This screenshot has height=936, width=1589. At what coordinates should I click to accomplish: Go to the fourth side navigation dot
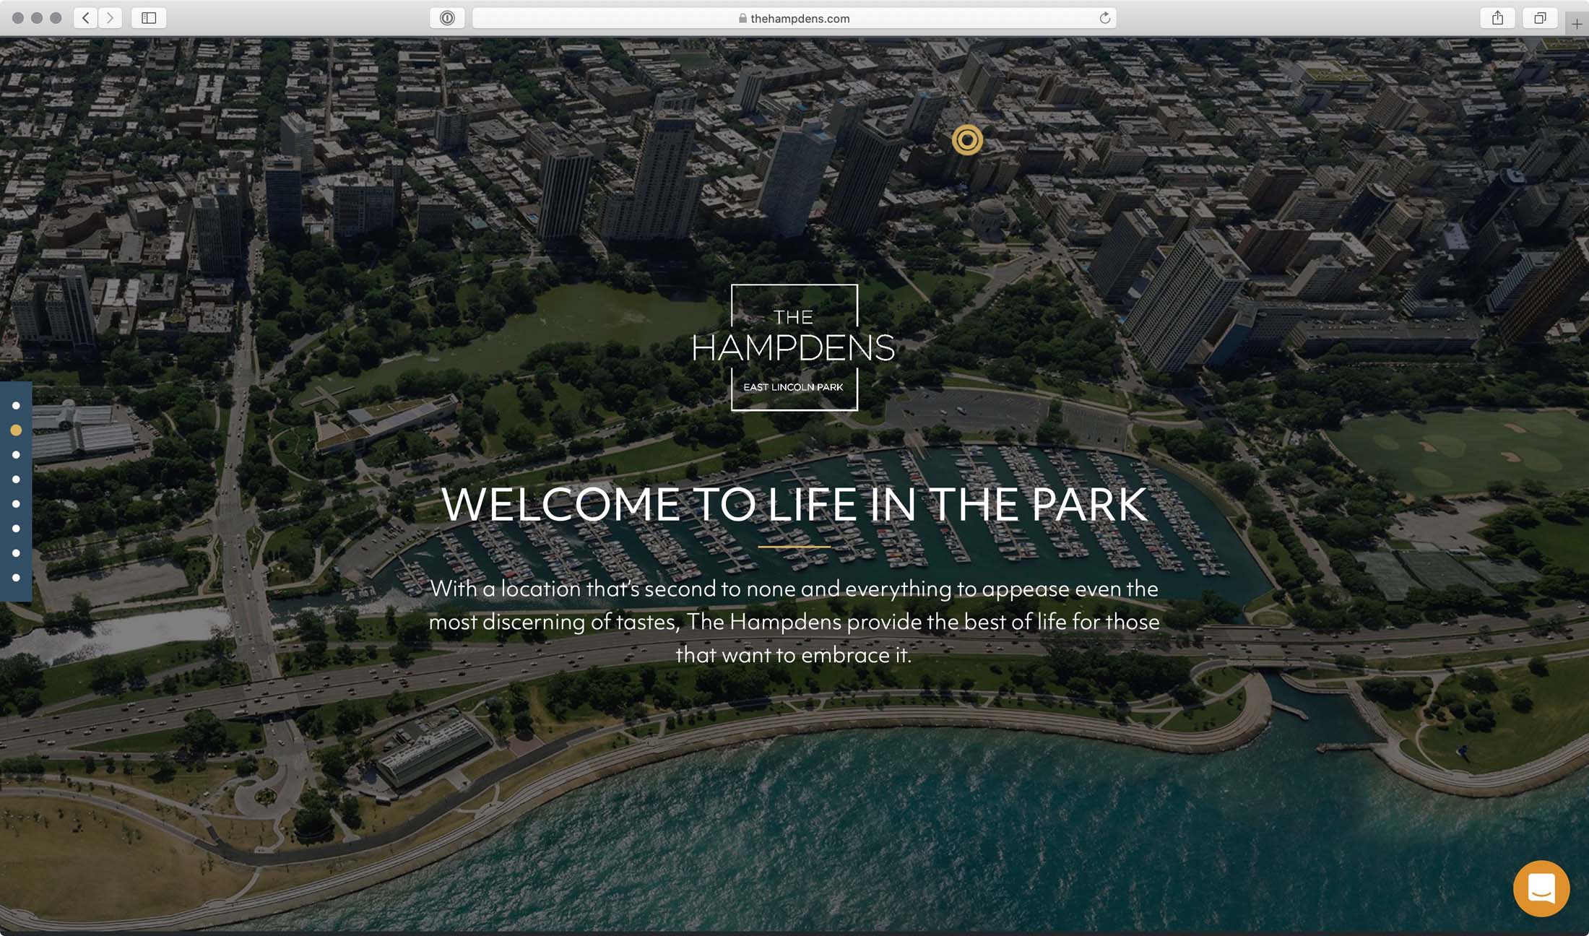pyautogui.click(x=16, y=480)
